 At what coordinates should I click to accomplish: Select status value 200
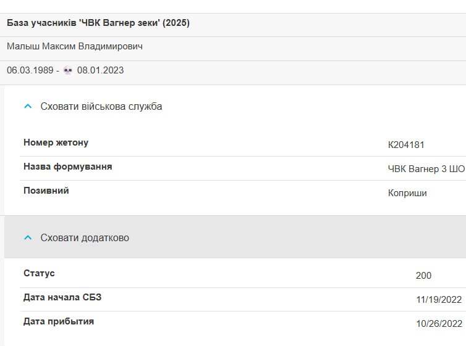point(423,276)
